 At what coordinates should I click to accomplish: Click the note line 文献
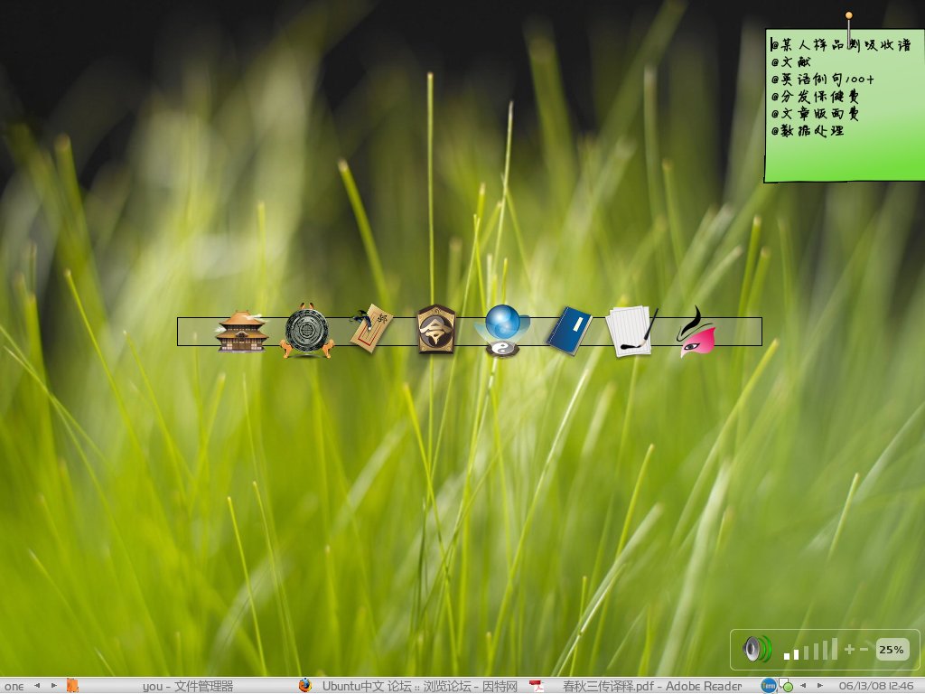pos(791,61)
